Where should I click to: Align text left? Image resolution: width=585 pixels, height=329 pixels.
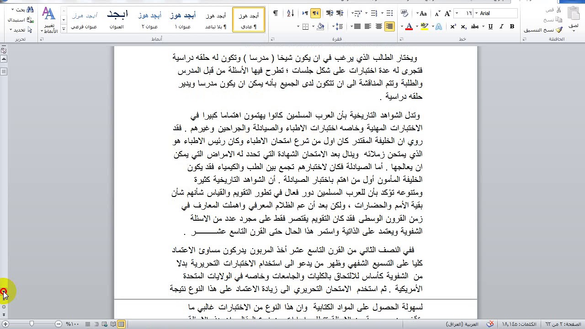(x=368, y=27)
